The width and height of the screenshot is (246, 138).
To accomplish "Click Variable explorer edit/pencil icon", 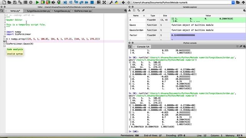I will (139, 10).
